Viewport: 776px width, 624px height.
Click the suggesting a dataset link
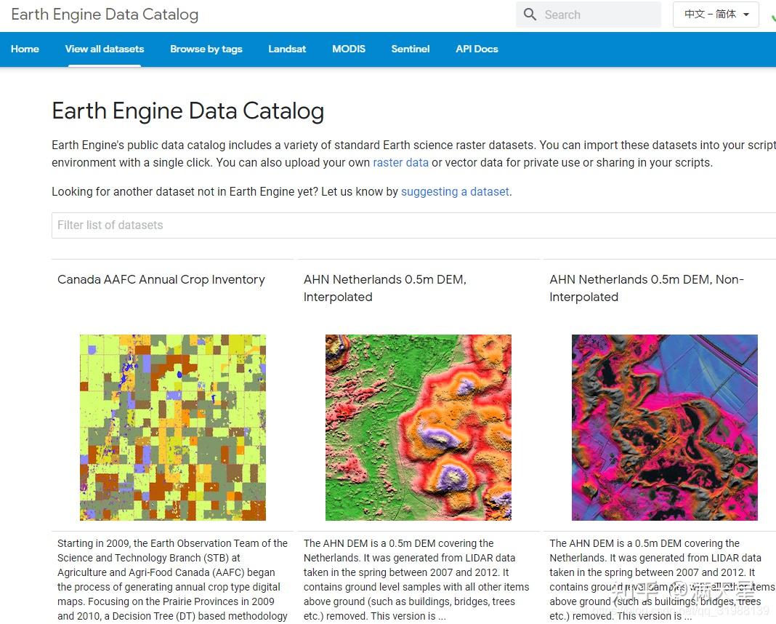455,191
